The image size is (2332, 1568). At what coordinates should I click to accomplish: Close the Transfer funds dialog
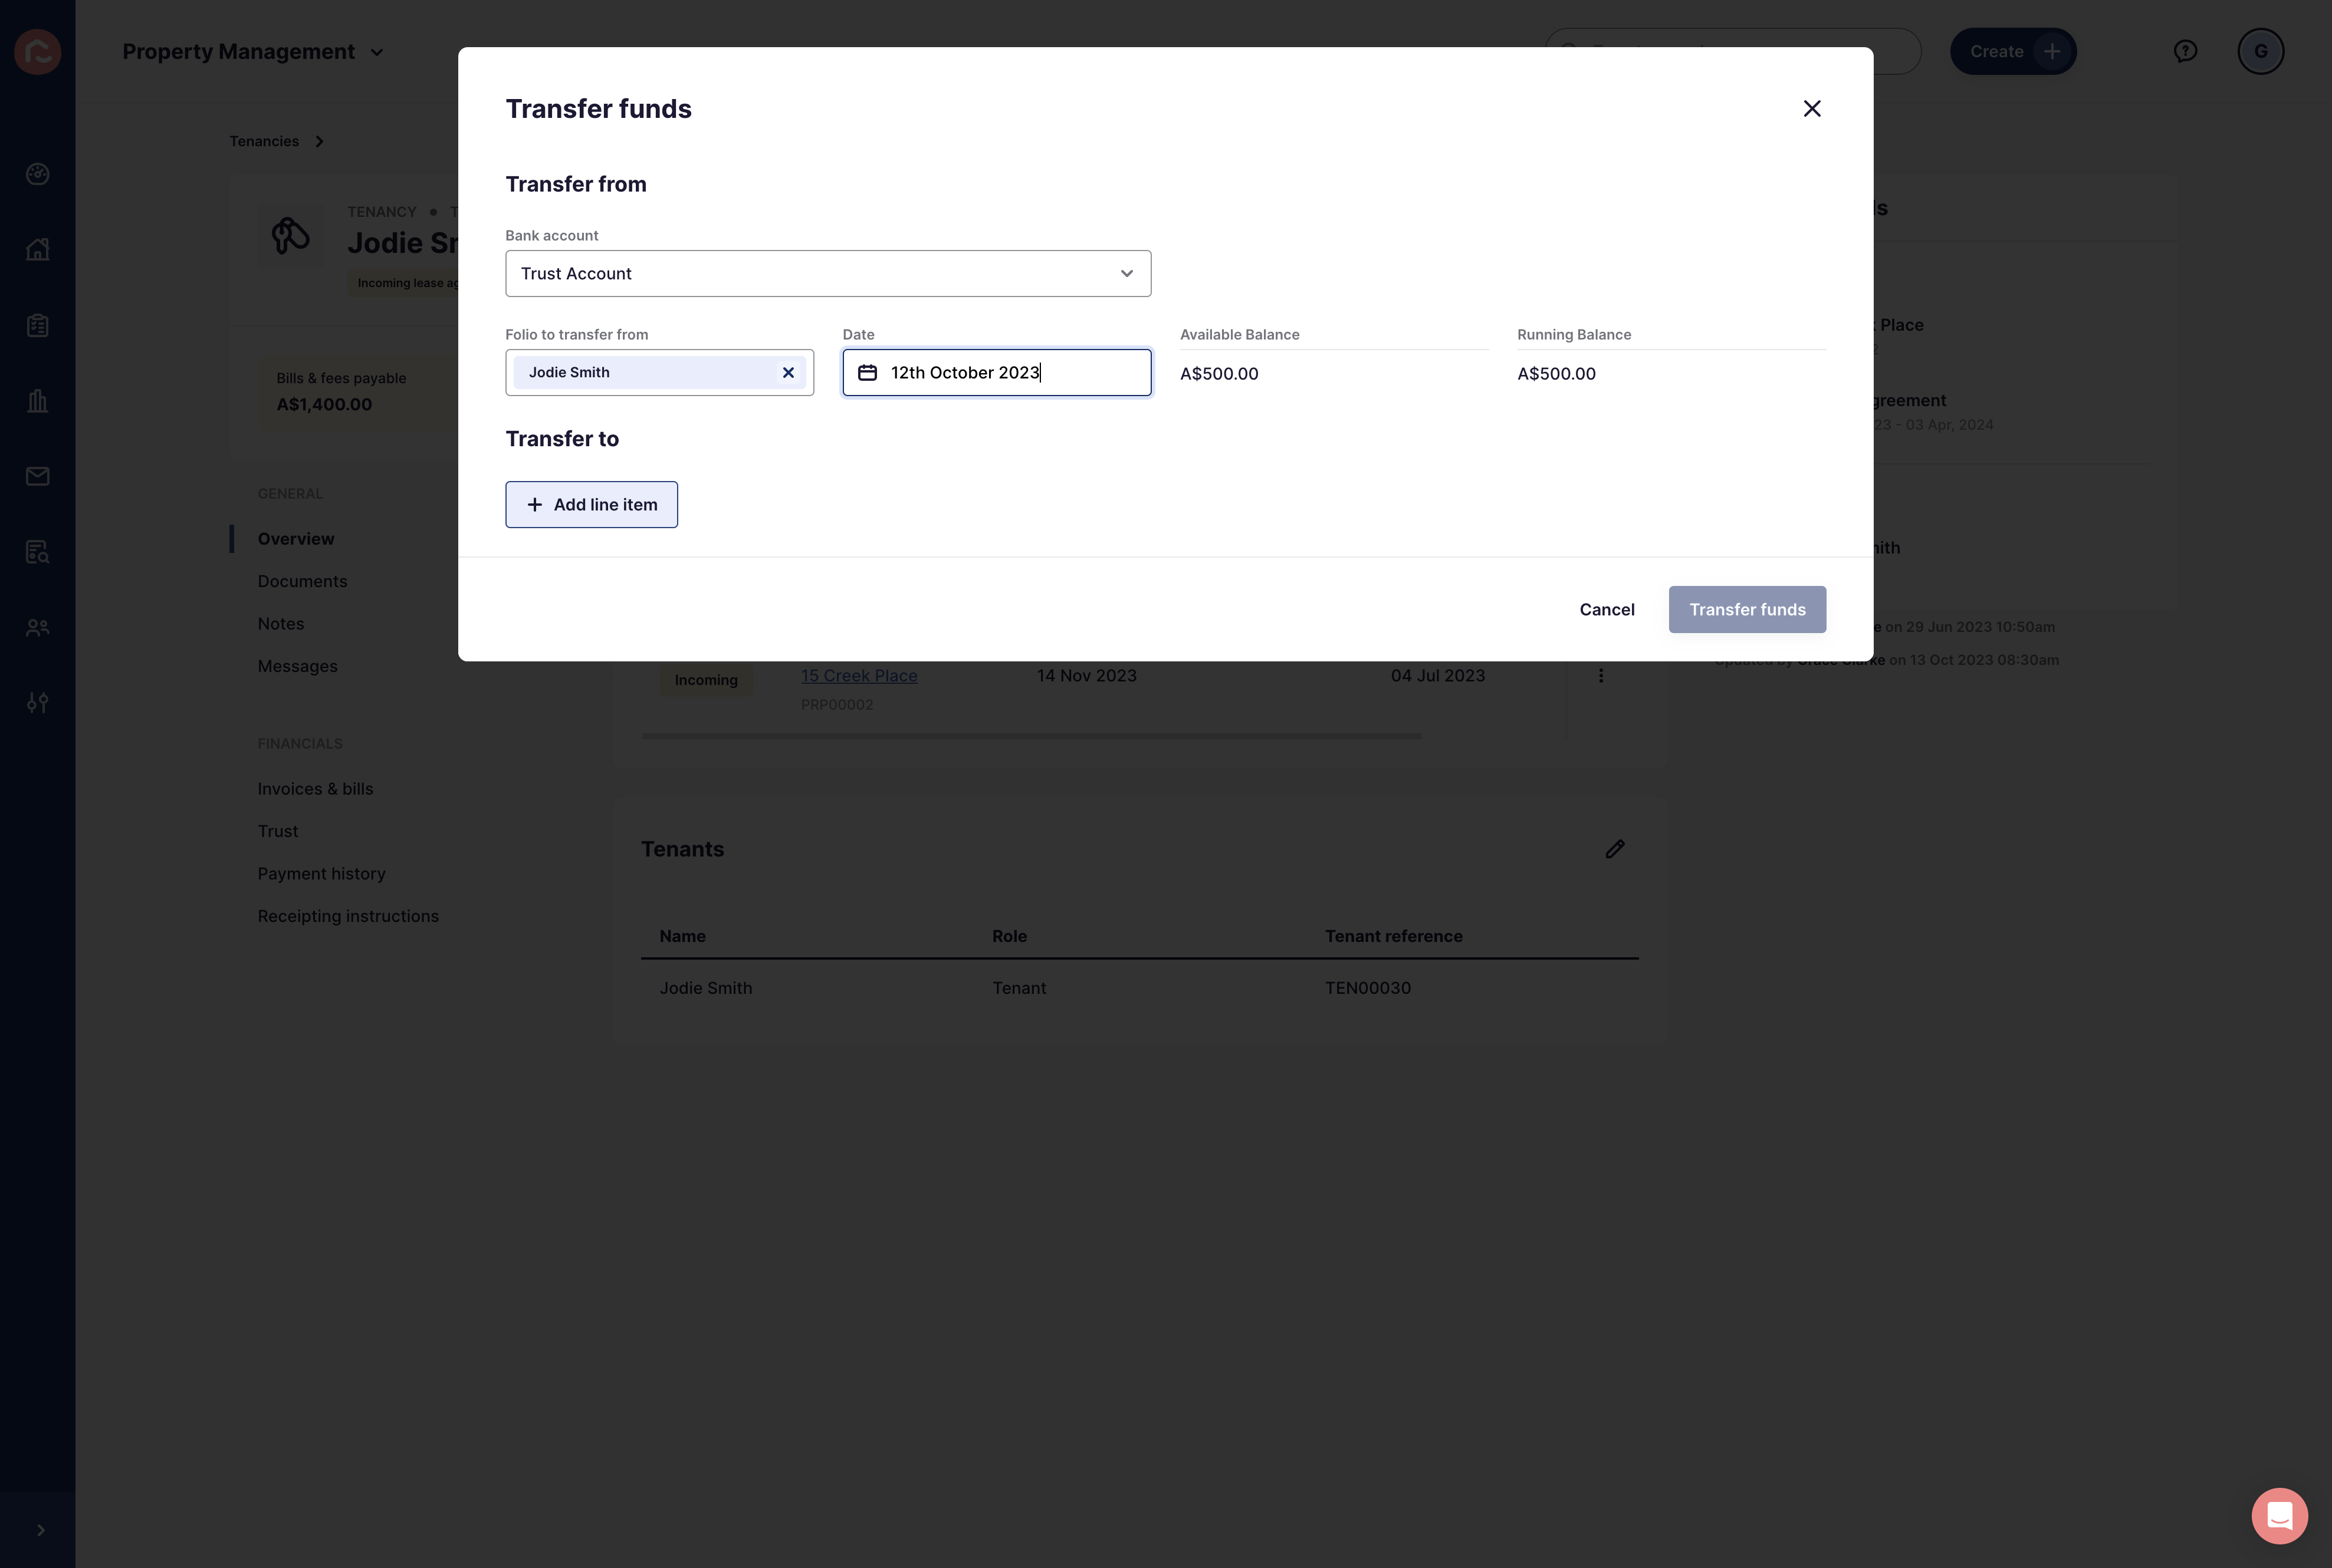click(1812, 108)
